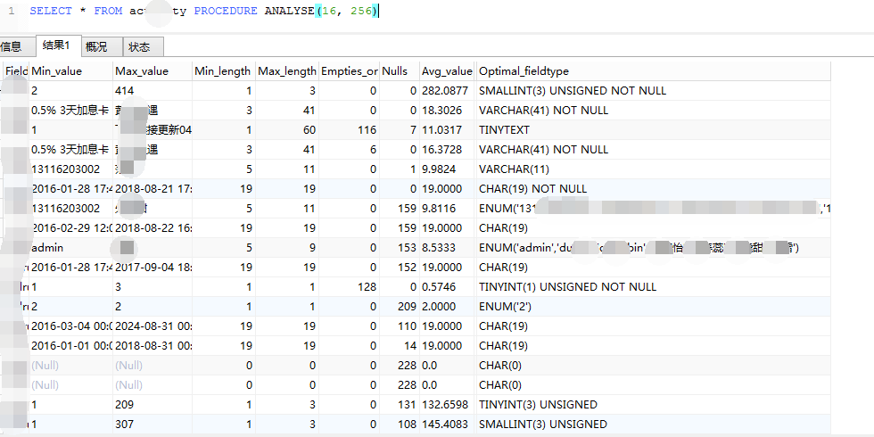Select the average value 9.9824
This screenshot has height=437, width=874.
447,169
